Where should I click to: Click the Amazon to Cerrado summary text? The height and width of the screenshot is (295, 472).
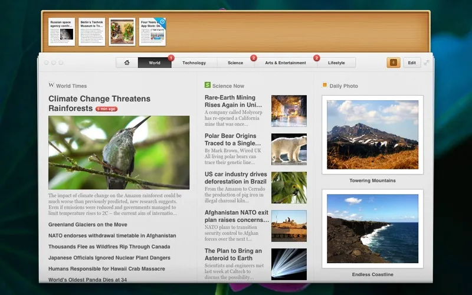(x=235, y=195)
